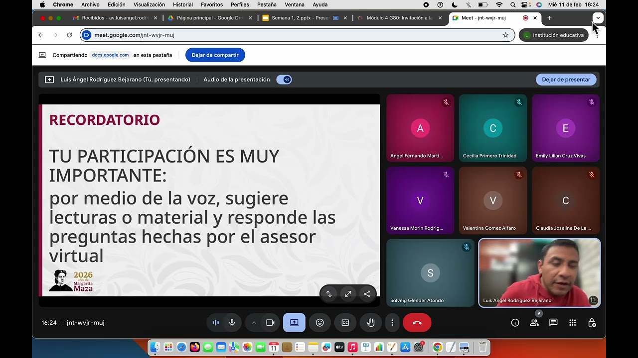Screen dimensions: 638x358
Task: Open the Pestaña menu
Action: (267, 4)
